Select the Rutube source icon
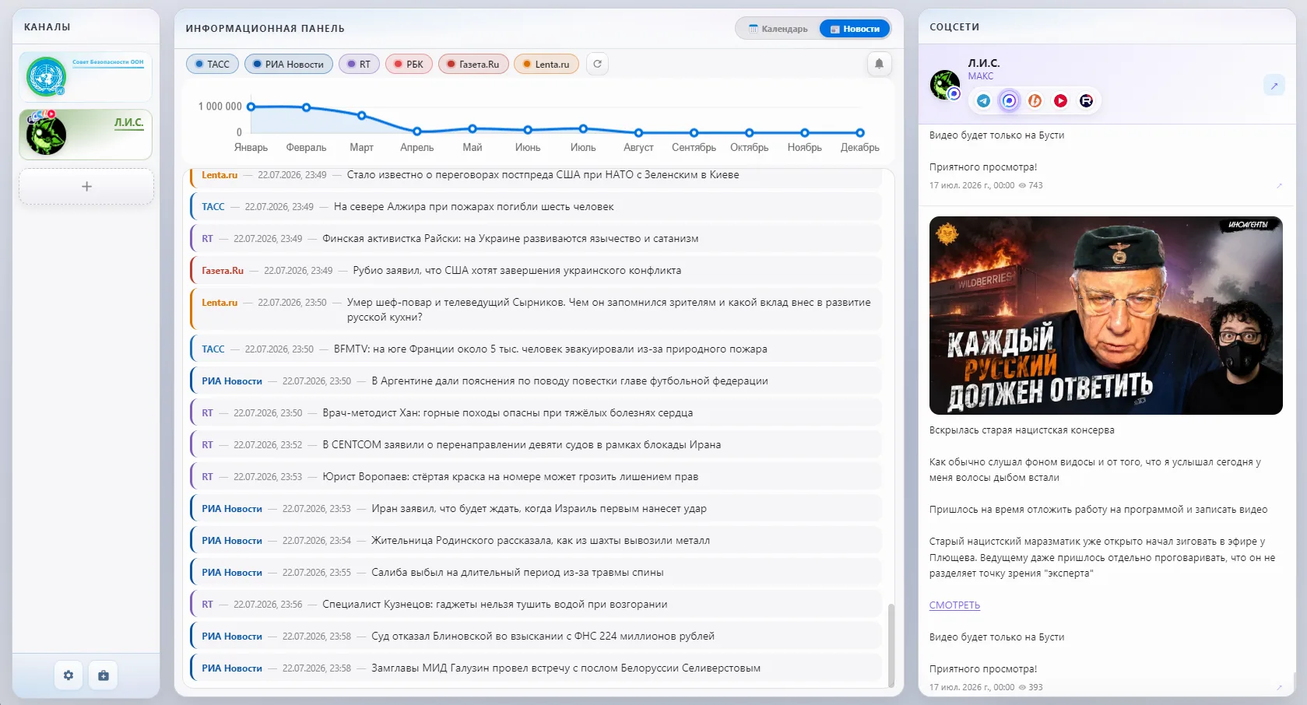The width and height of the screenshot is (1307, 705). (x=1087, y=100)
